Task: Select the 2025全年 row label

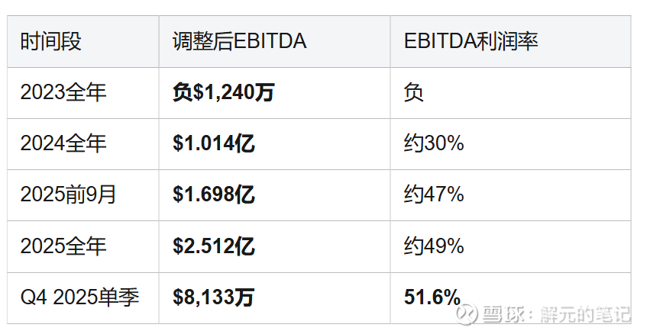Action: point(63,246)
